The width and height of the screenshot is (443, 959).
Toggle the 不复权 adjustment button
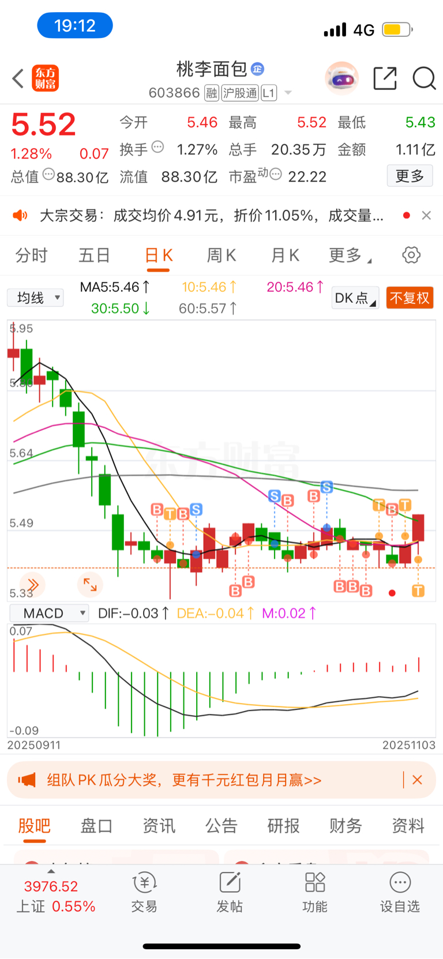(410, 298)
